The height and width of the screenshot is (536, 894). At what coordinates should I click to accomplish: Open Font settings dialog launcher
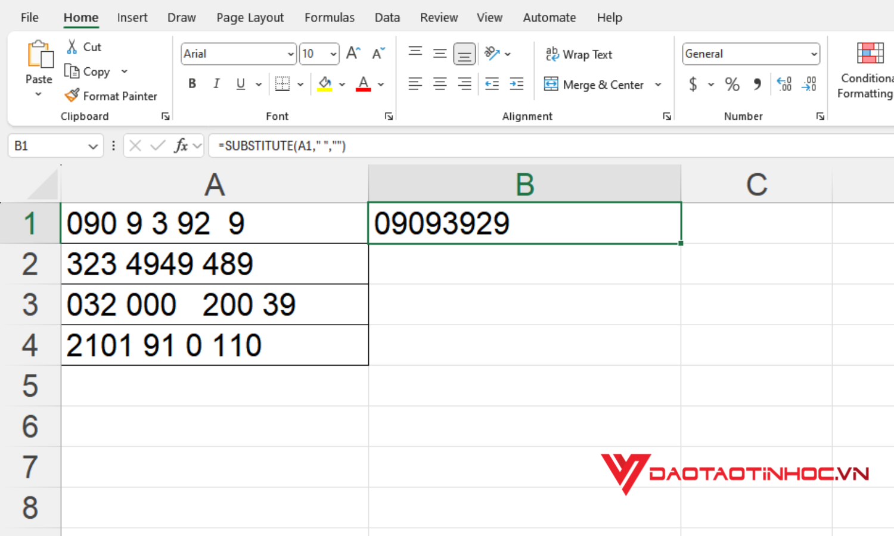pos(389,117)
